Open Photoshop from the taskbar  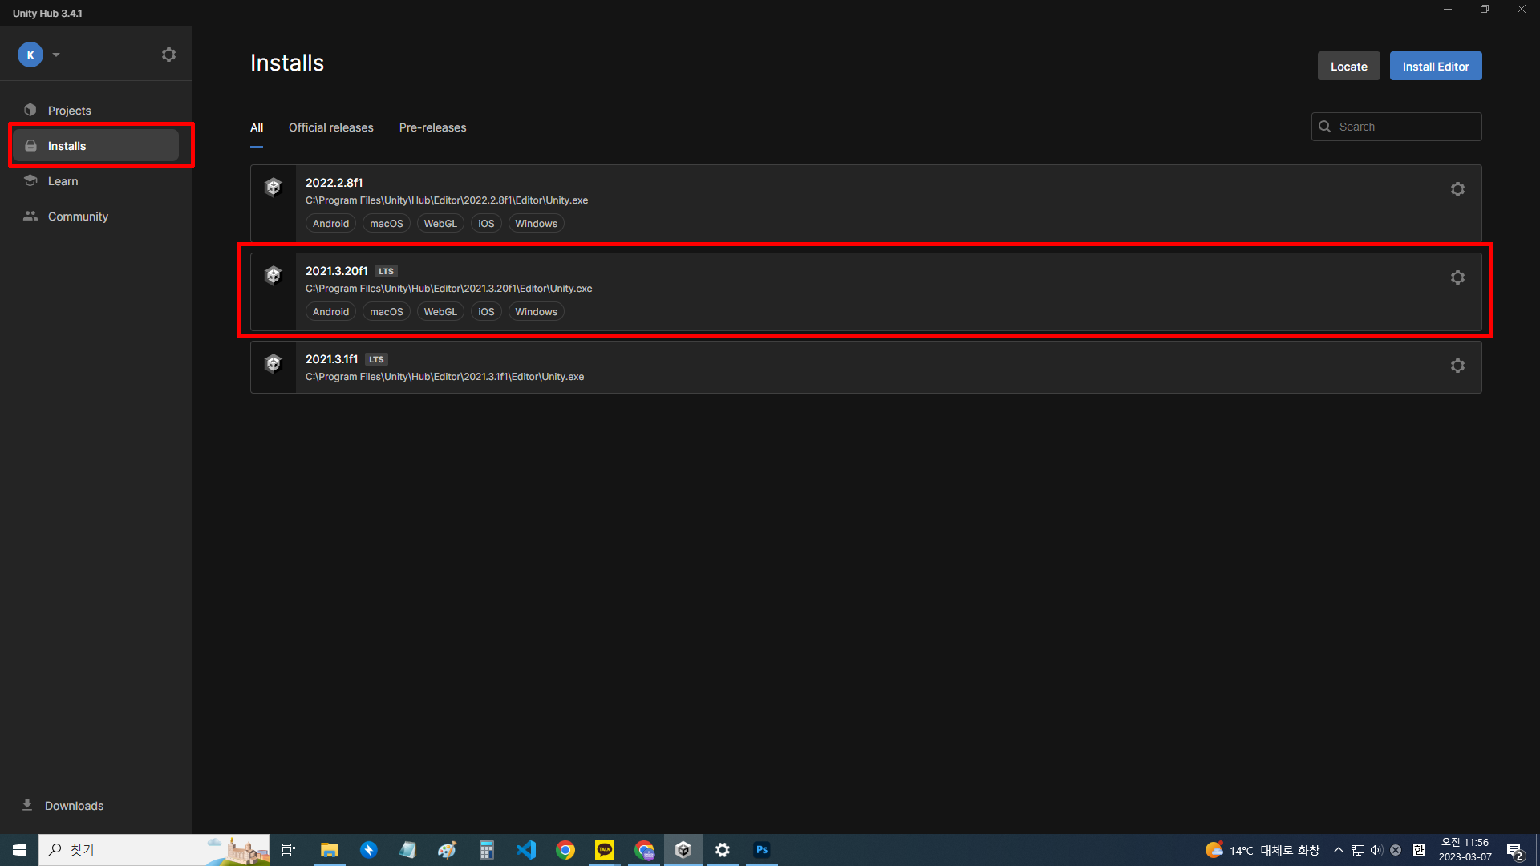pyautogui.click(x=762, y=850)
